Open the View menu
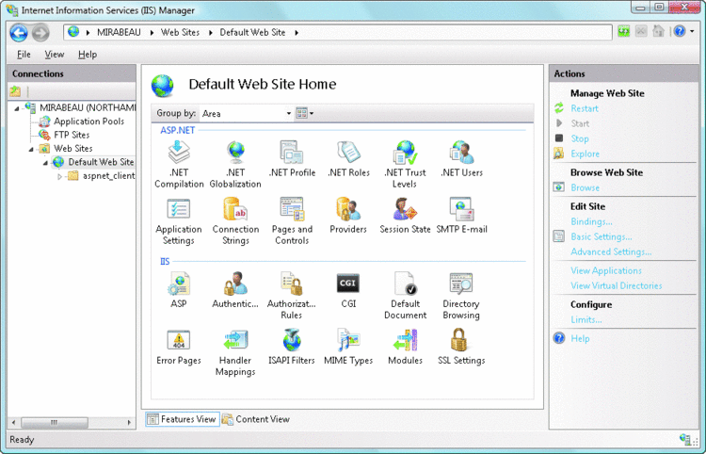The width and height of the screenshot is (706, 454). [55, 55]
